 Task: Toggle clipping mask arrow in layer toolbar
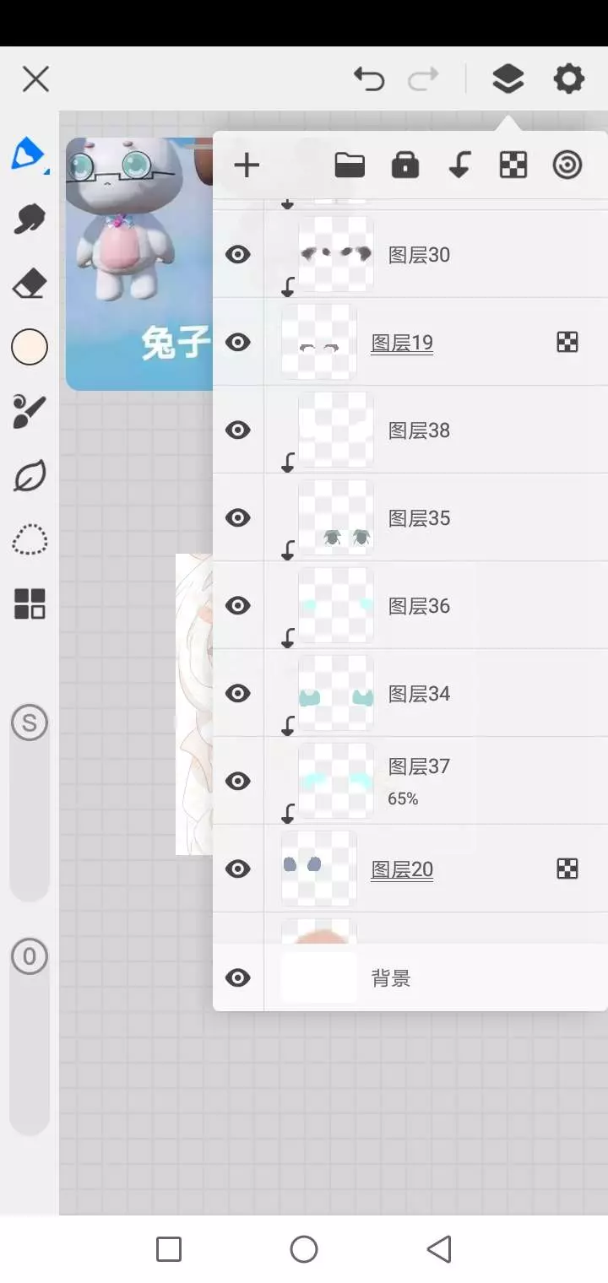pyautogui.click(x=459, y=165)
